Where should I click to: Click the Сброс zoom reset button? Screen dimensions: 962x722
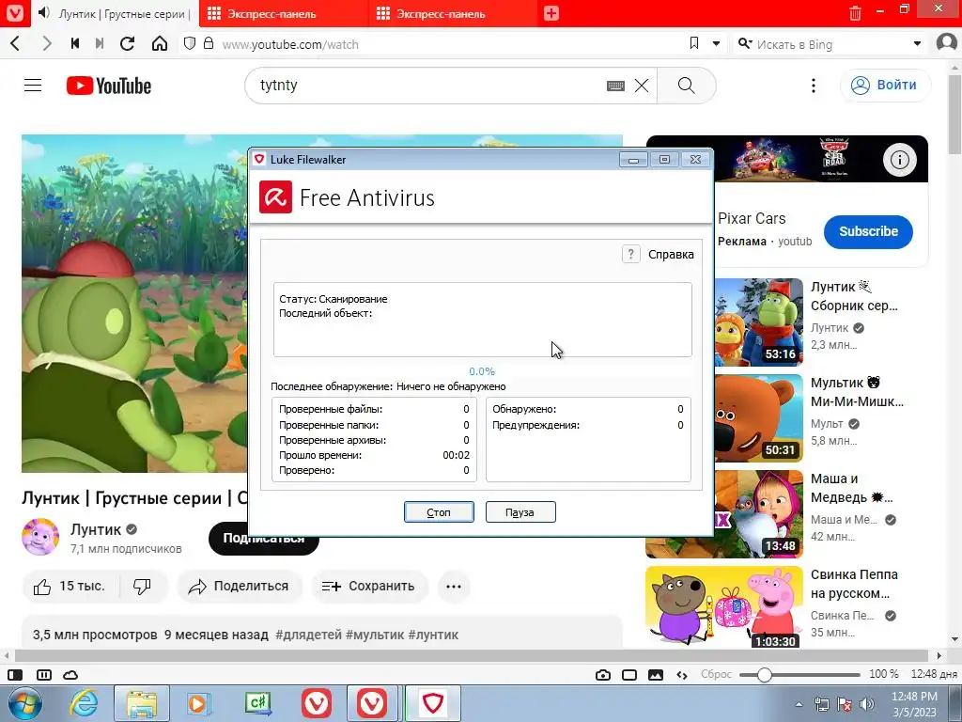pyautogui.click(x=717, y=674)
